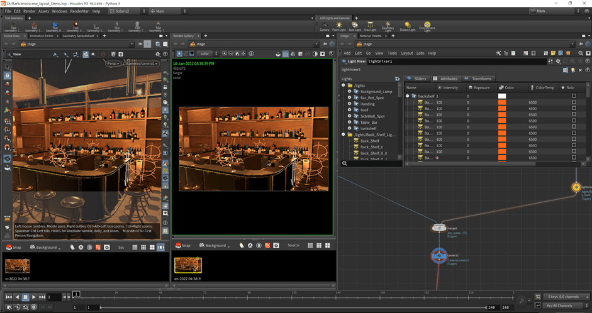Toggle Solo checkbox for the first Ba... light row
Viewport: 592px width, 313px height.
tap(573, 102)
